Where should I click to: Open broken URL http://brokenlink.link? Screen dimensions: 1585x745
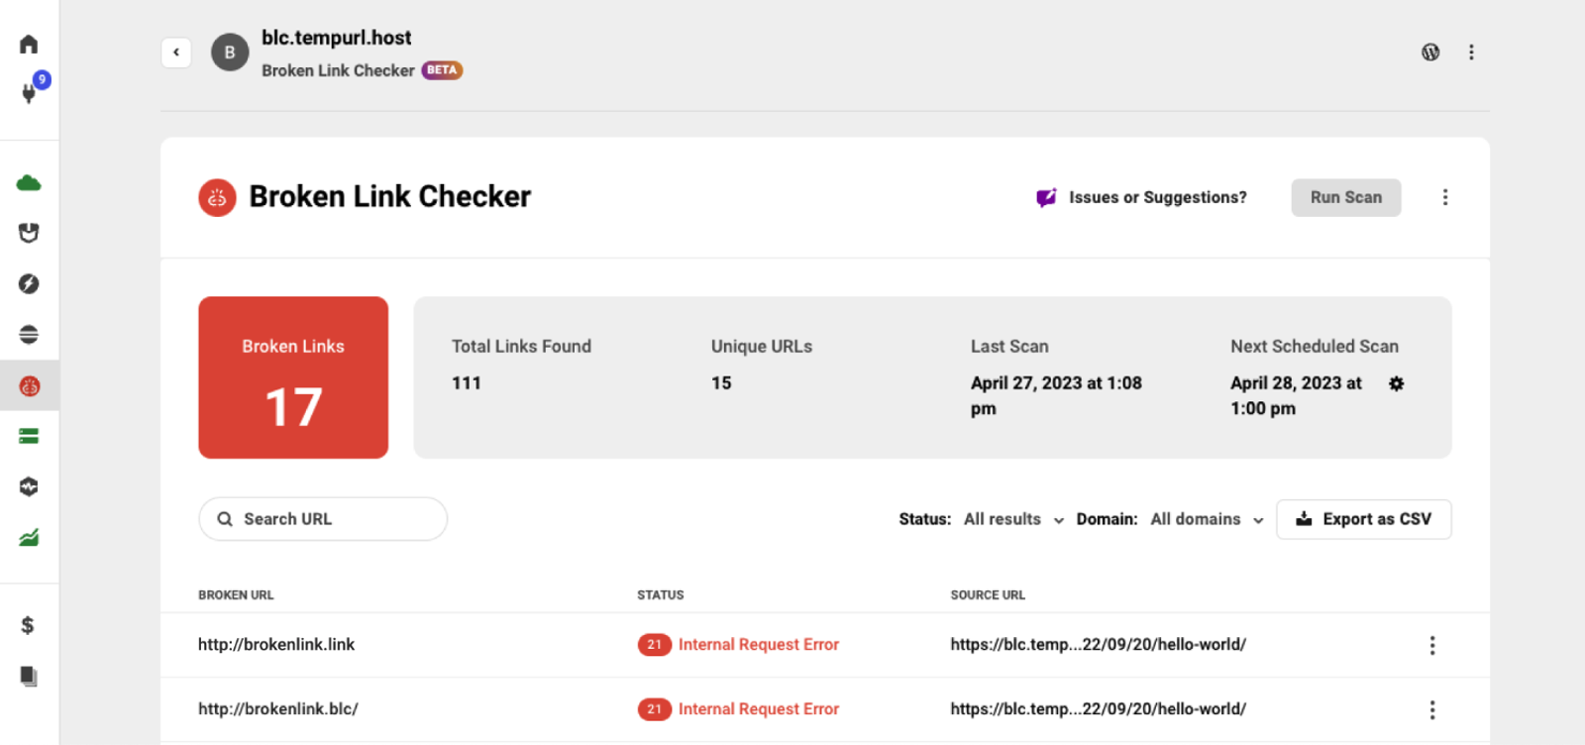(276, 645)
